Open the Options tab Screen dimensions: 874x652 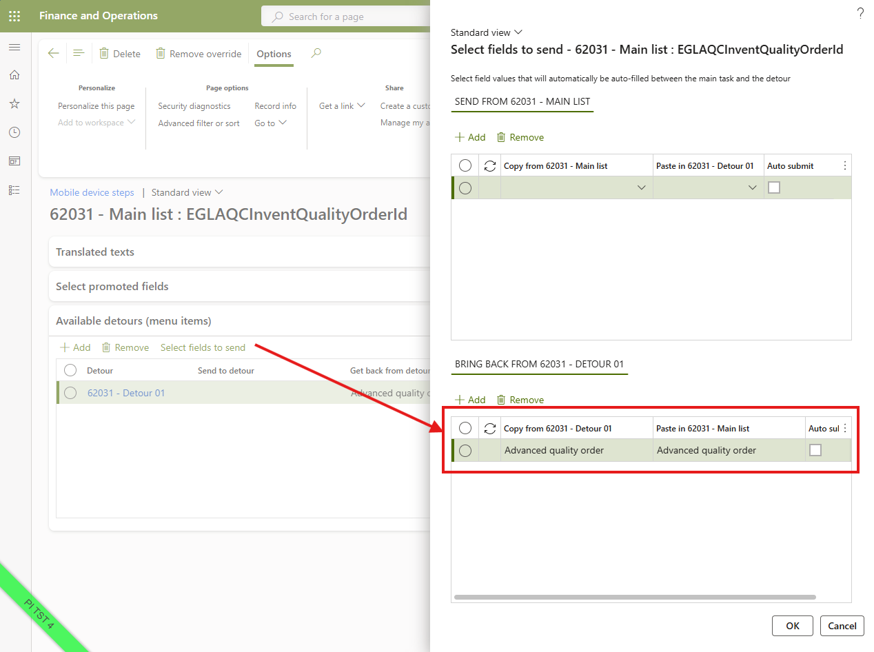click(274, 54)
